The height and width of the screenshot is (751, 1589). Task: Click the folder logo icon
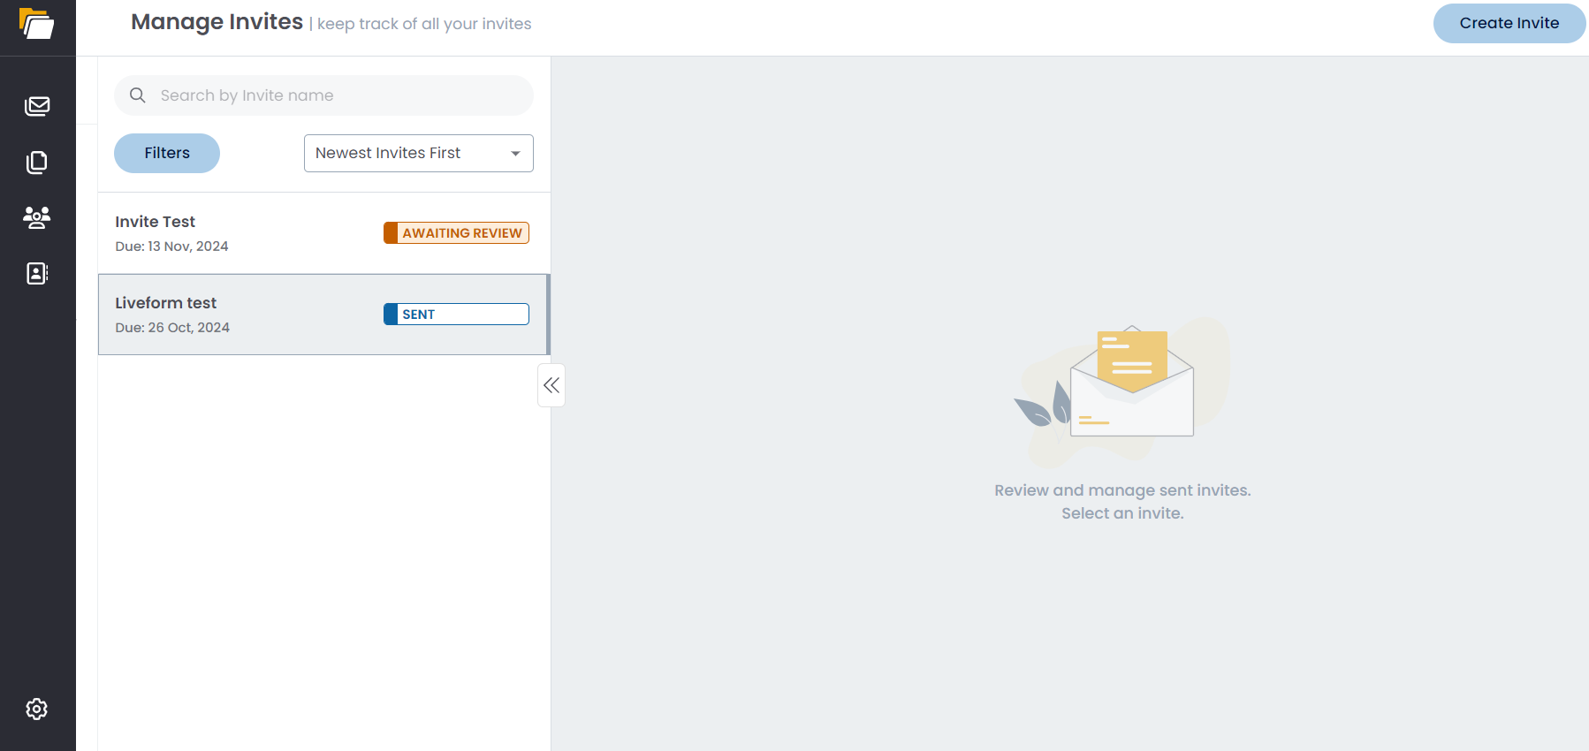(x=37, y=24)
